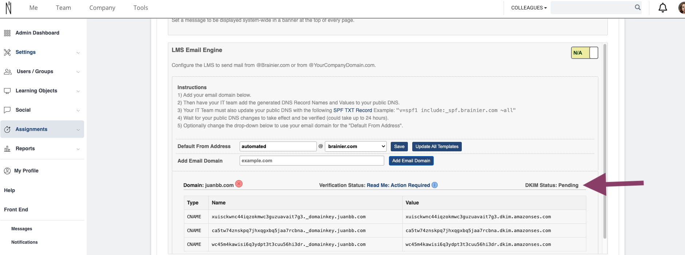Expand the Assignments chevron

pos(78,130)
